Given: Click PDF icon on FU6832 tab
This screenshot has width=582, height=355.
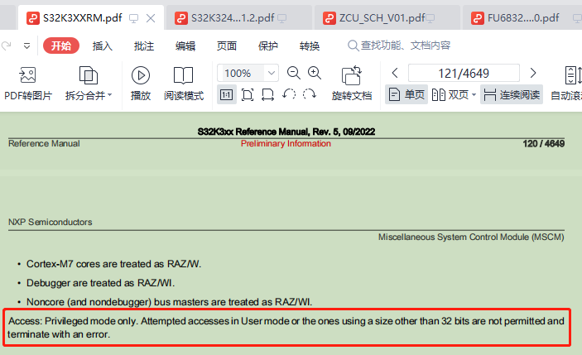Looking at the screenshot, I should tap(478, 18).
